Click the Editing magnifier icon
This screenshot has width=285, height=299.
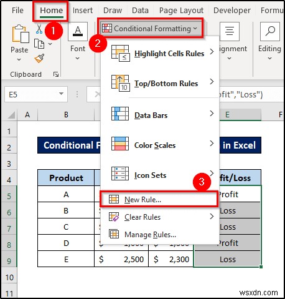pos(270,31)
